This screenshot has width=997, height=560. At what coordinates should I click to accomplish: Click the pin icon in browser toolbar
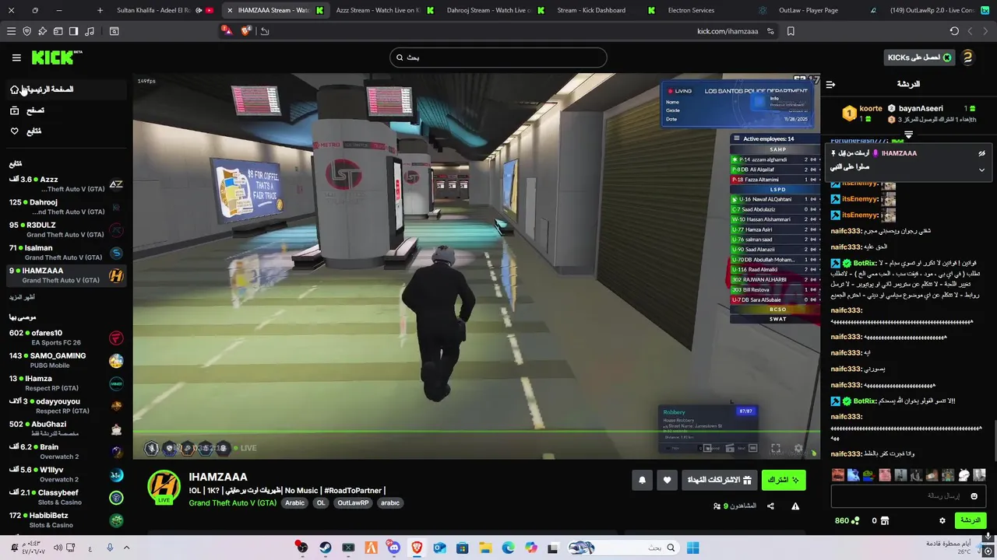point(42,31)
